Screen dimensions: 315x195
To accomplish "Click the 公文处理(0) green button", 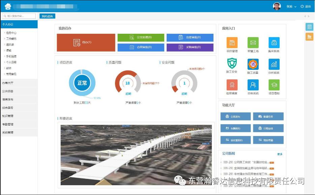I will 141,37.
